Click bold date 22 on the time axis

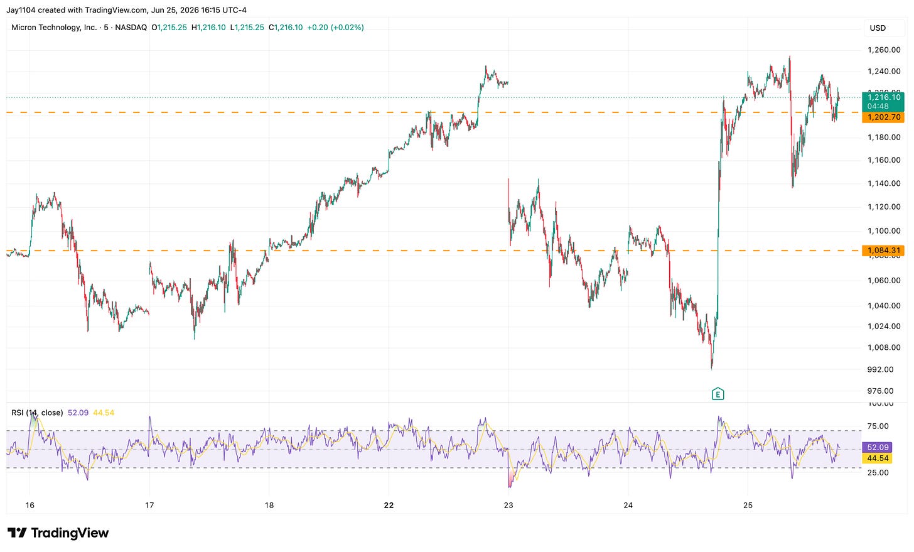click(x=389, y=505)
